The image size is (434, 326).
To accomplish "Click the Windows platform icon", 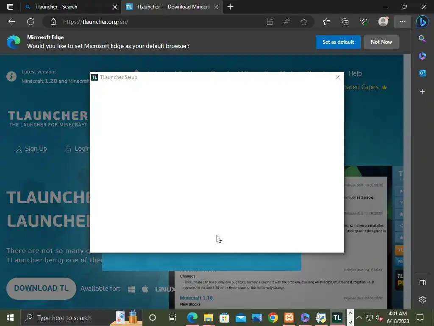I will [131, 289].
